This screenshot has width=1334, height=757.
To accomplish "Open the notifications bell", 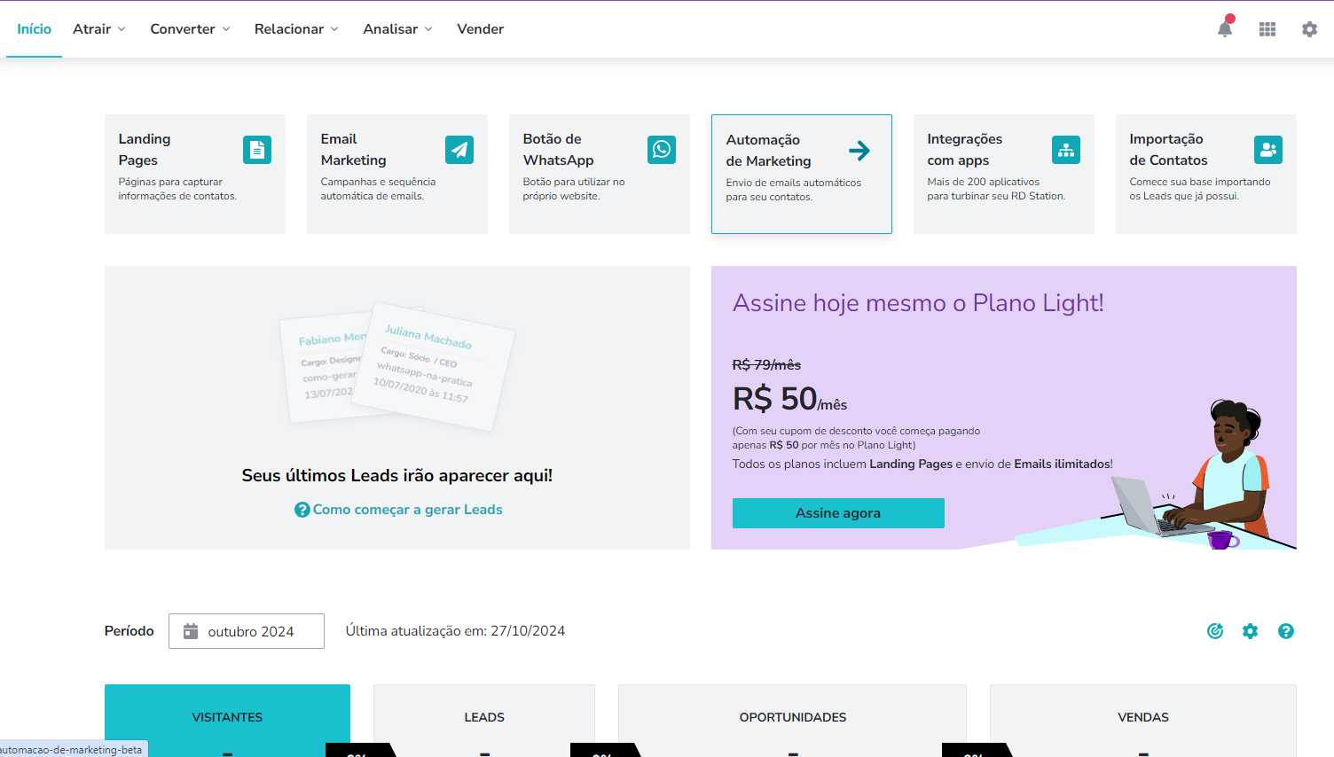I will [x=1225, y=28].
